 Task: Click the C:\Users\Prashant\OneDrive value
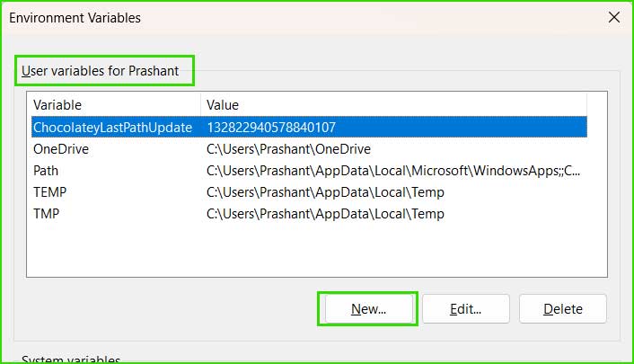tap(288, 149)
